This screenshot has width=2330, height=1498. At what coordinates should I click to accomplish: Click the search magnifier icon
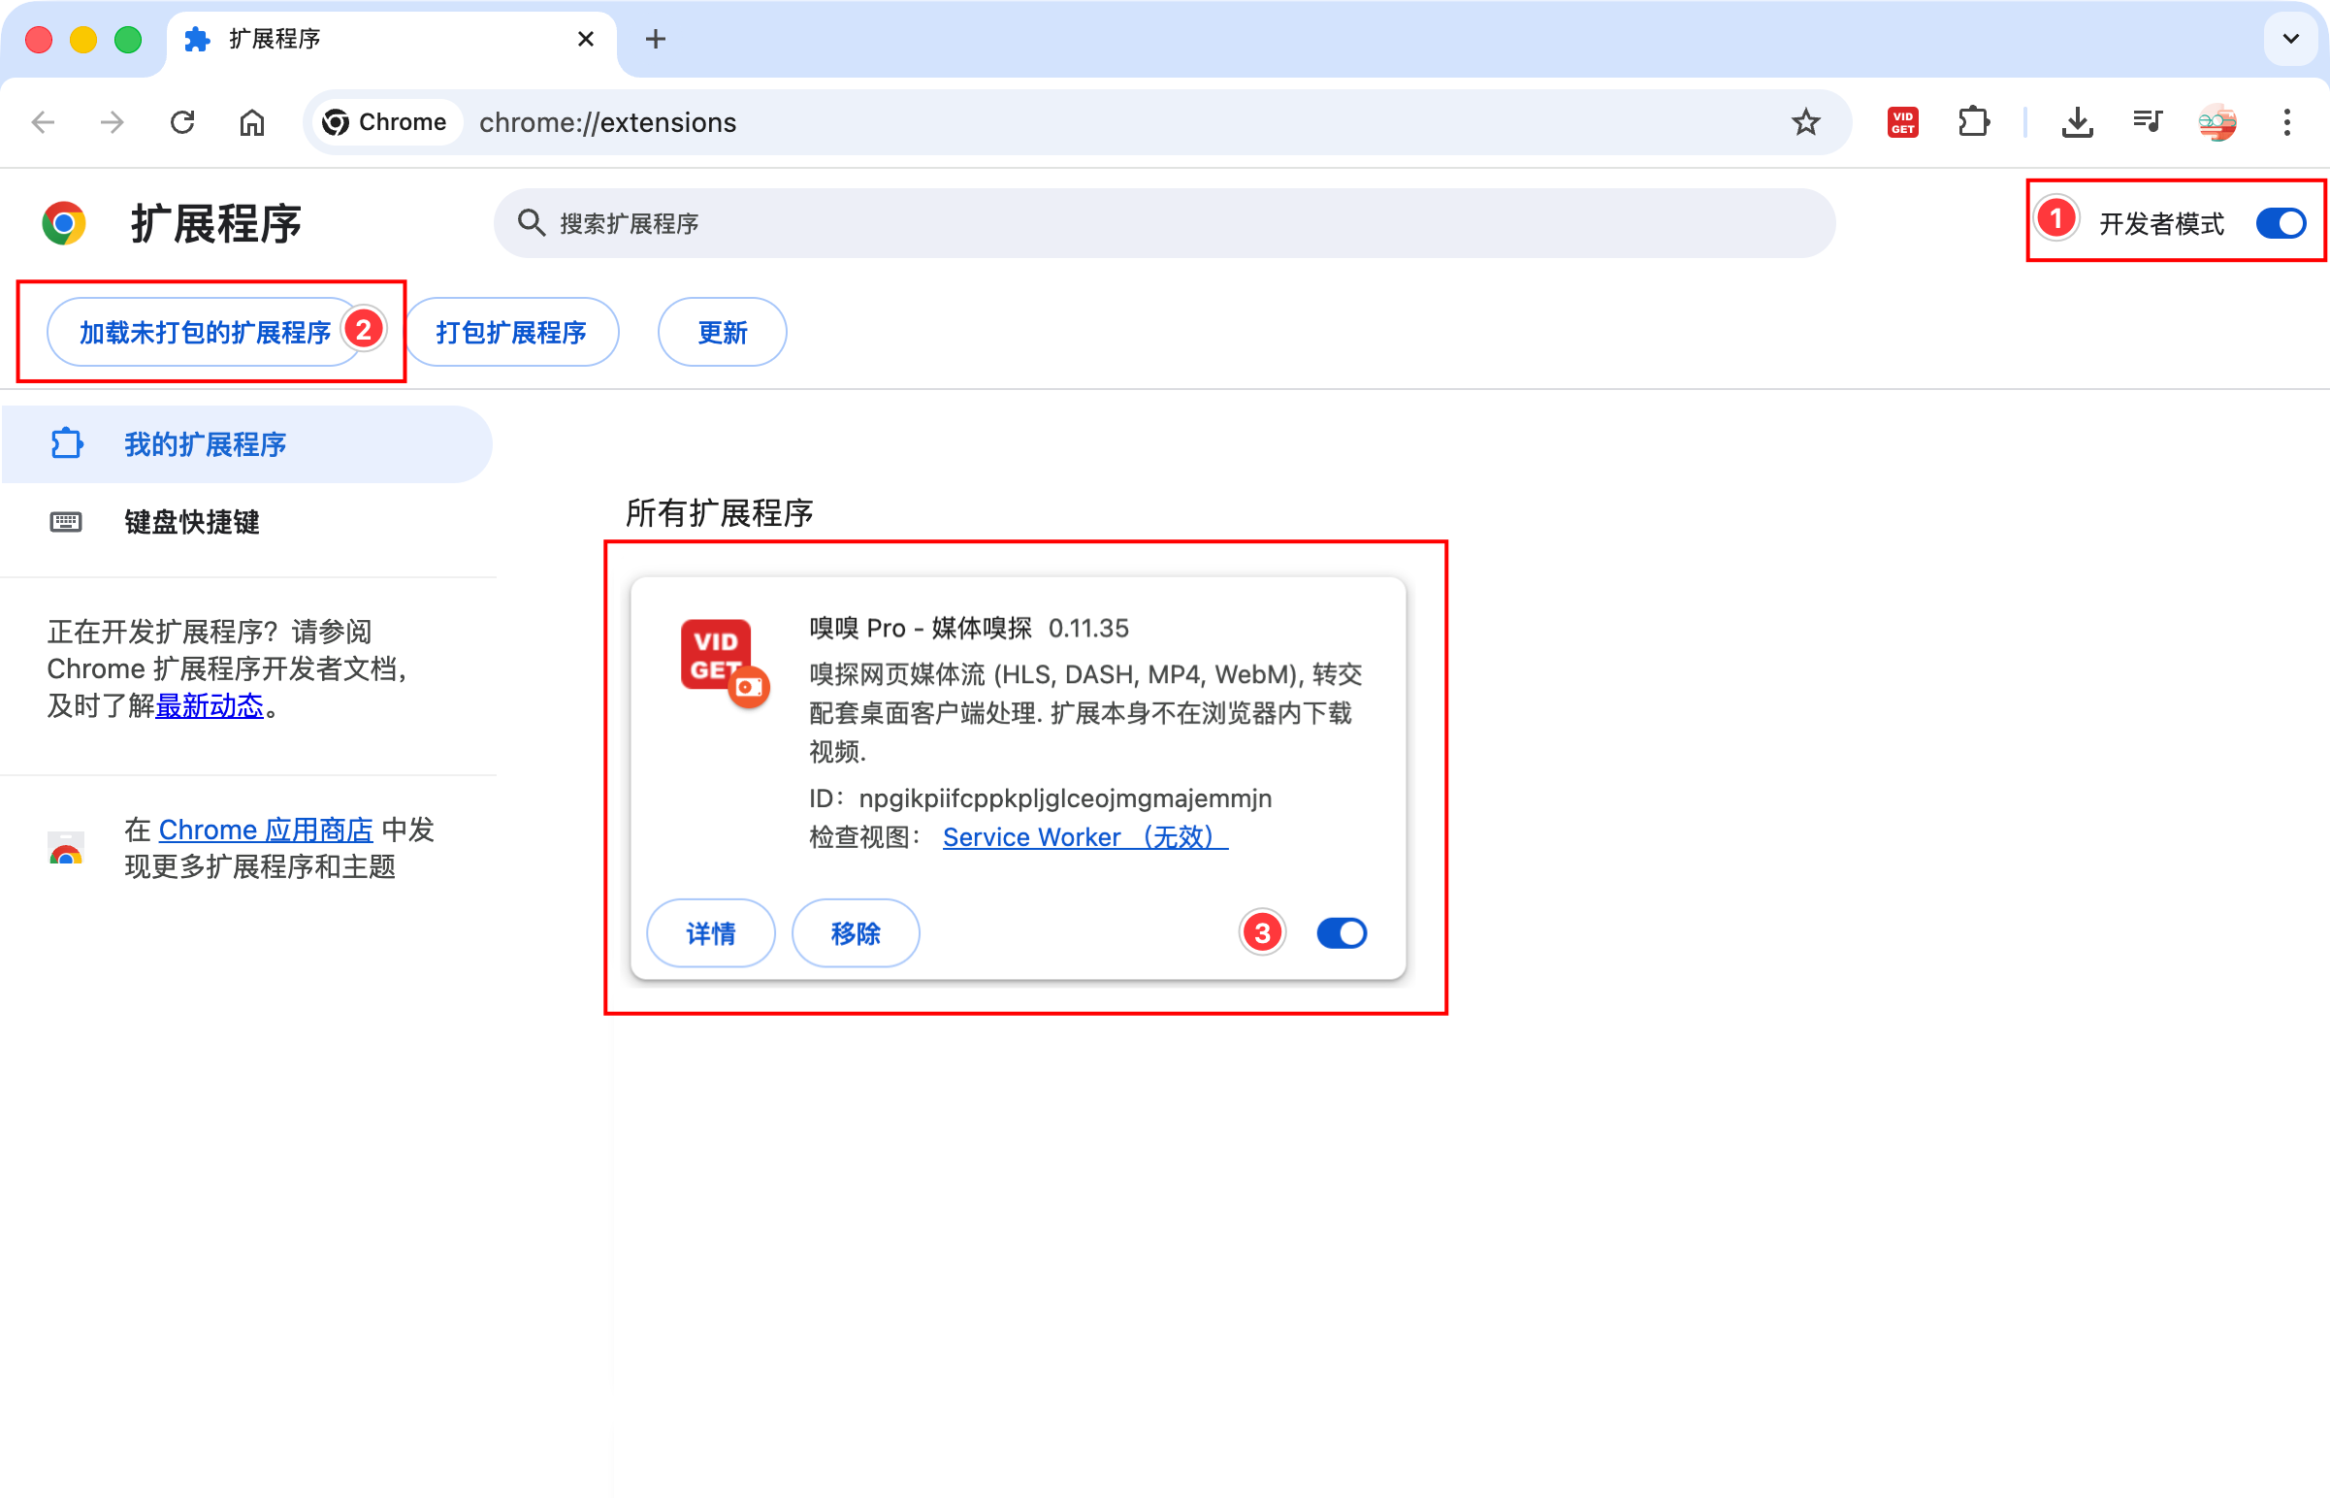tap(531, 223)
